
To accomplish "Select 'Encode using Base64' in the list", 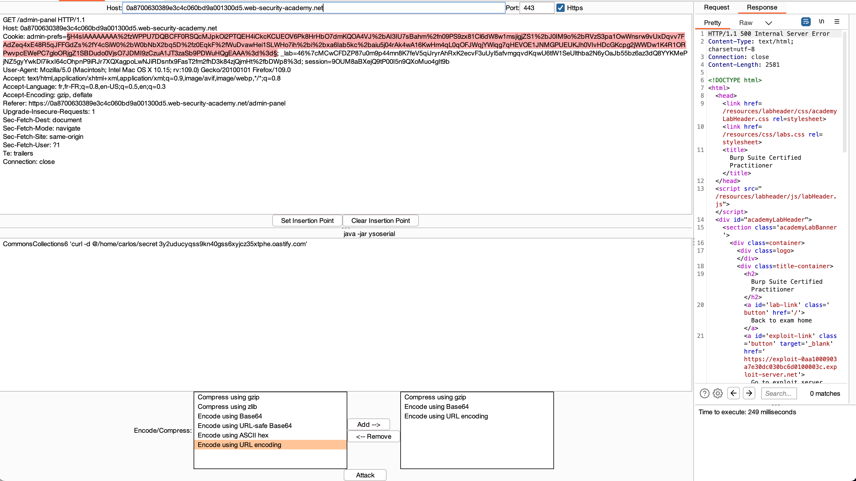I will tap(230, 416).
